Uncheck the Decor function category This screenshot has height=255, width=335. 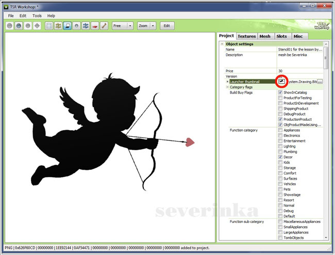(x=280, y=157)
